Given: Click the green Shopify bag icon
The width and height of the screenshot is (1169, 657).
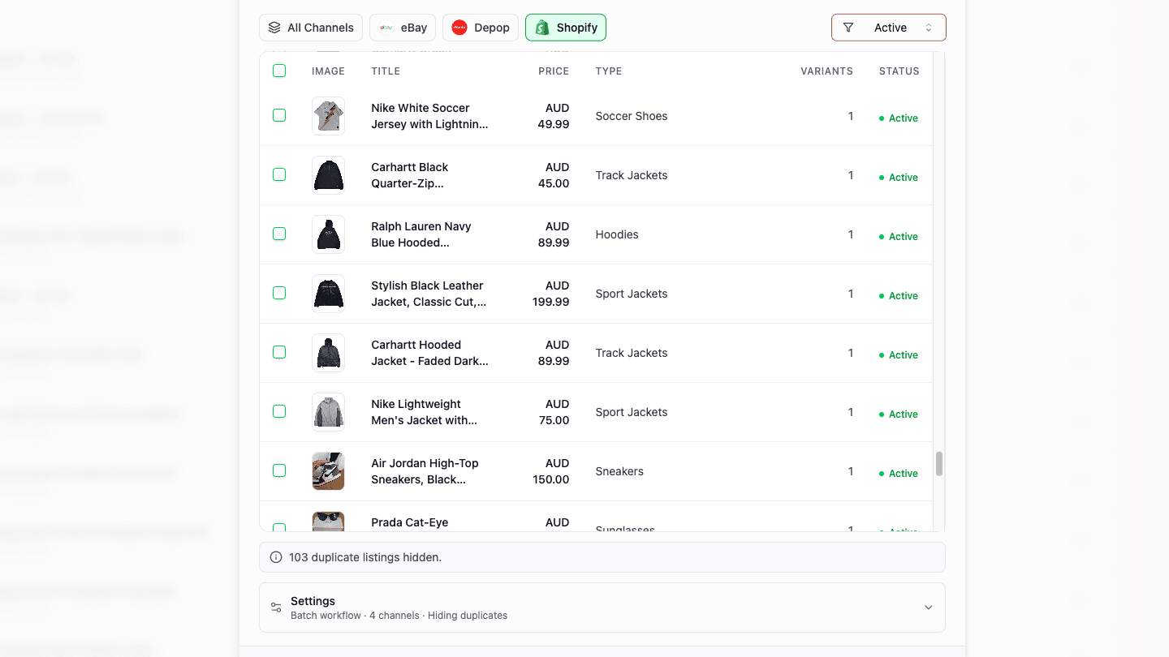Looking at the screenshot, I should [542, 28].
